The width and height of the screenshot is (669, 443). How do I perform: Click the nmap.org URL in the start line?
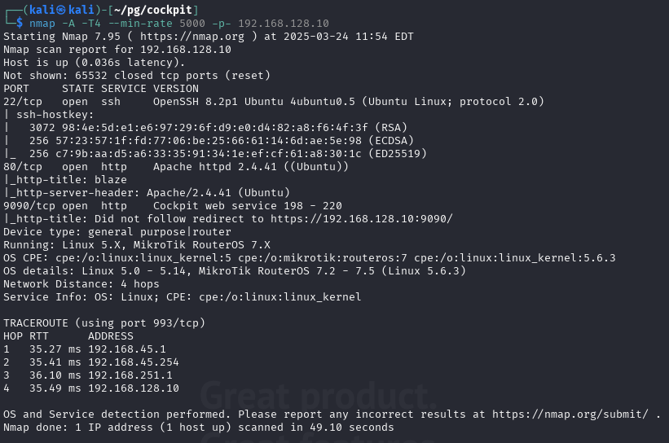coord(192,37)
